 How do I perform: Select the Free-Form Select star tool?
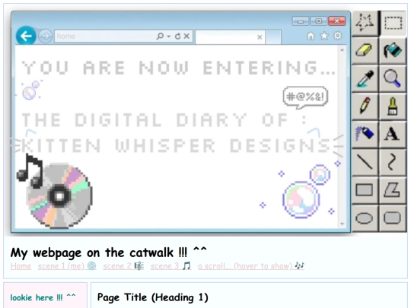pyautogui.click(x=365, y=23)
